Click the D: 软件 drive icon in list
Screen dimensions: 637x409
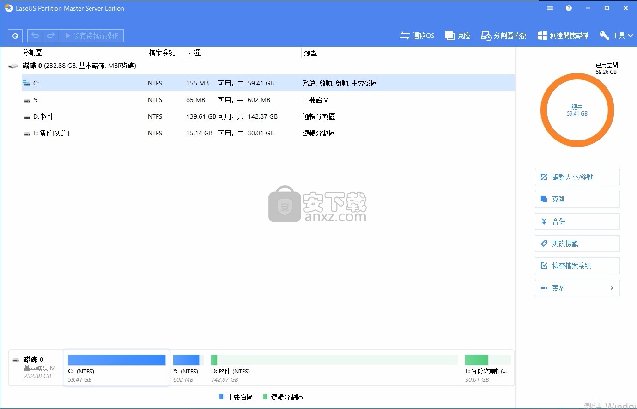point(27,117)
